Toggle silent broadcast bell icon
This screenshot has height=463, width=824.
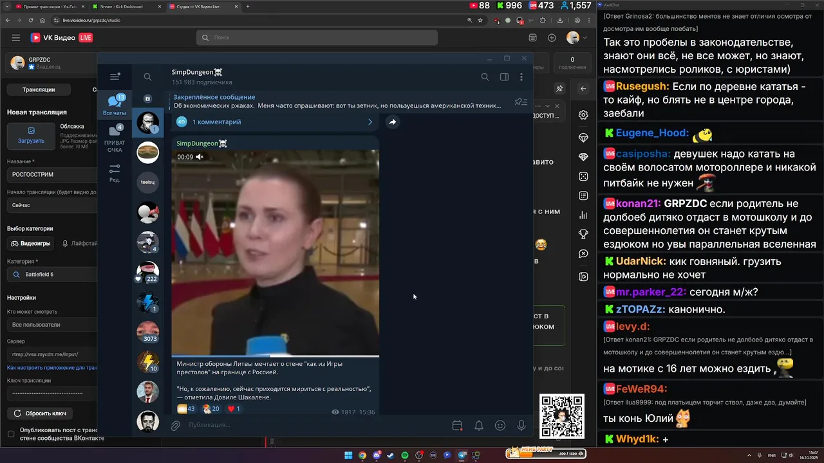(x=479, y=425)
